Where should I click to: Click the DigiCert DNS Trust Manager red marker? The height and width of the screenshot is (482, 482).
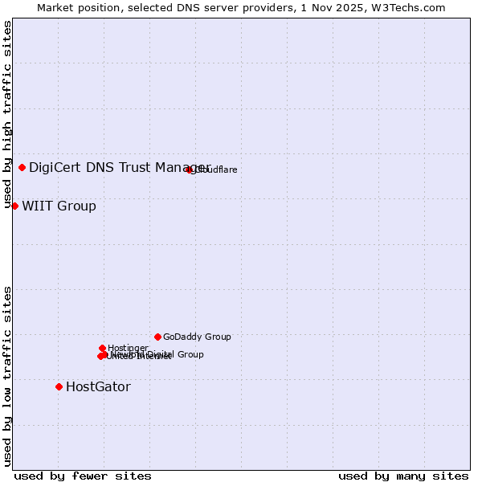click(22, 167)
